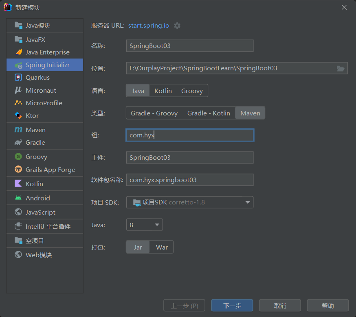This screenshot has height=317, width=356.
Task: Select Android module type
Action: point(45,198)
